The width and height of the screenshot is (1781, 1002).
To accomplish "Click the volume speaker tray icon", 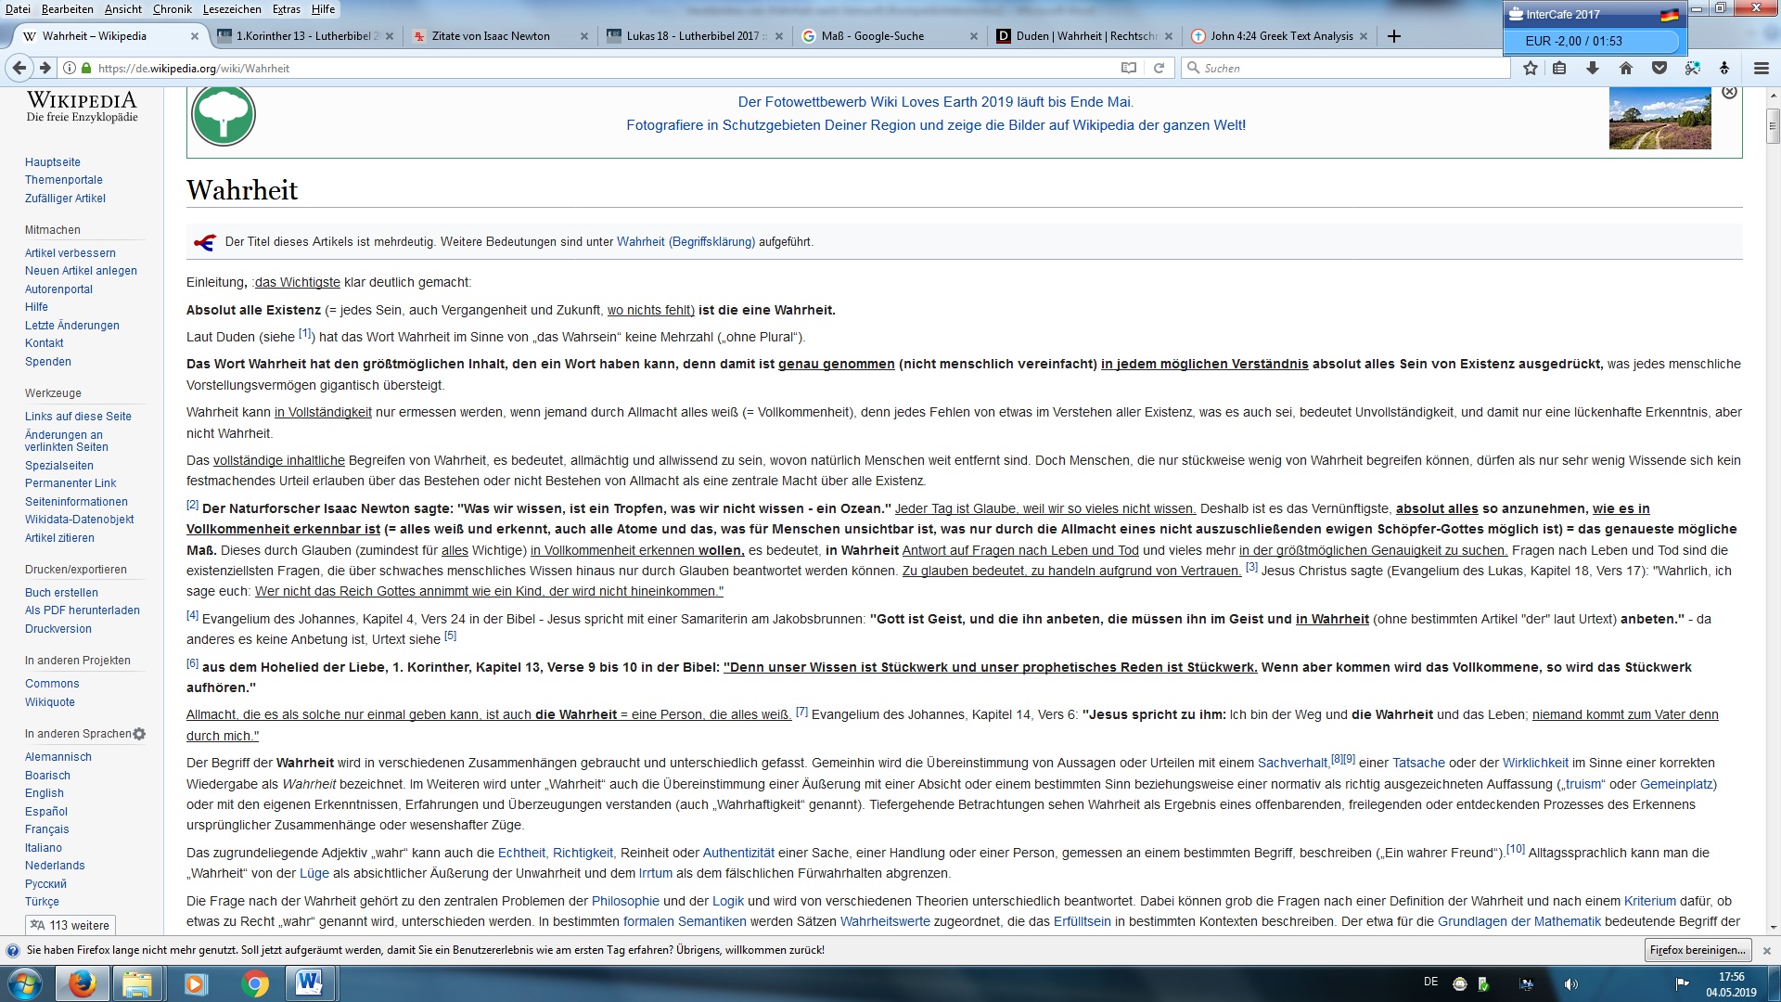I will (x=1570, y=984).
